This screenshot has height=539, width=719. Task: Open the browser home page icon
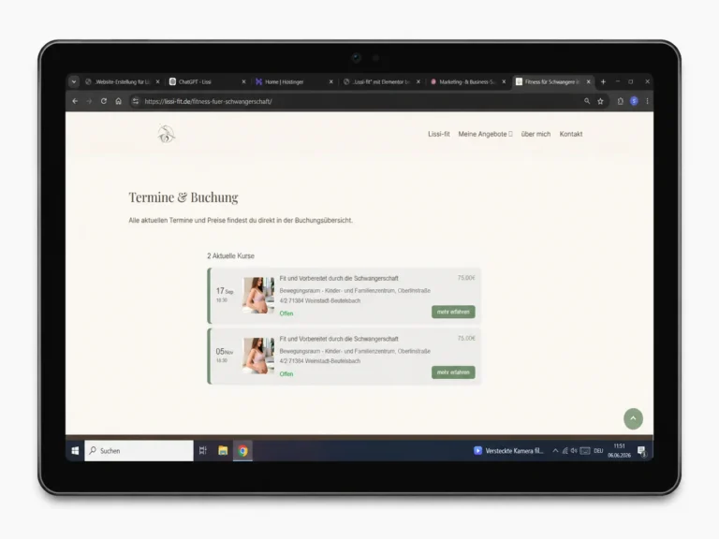click(x=118, y=101)
